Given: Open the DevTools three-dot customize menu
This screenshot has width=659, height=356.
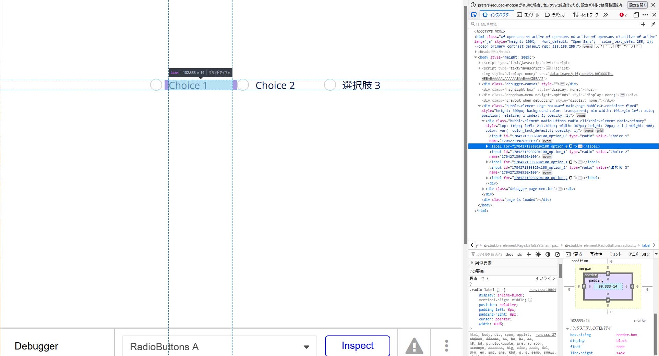Looking at the screenshot, I should [x=645, y=15].
